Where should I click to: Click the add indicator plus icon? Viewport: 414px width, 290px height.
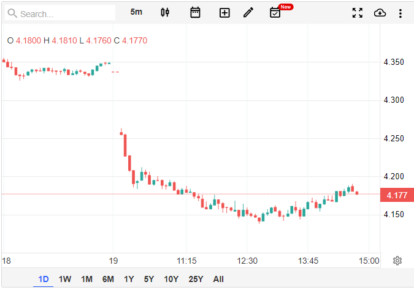[224, 12]
